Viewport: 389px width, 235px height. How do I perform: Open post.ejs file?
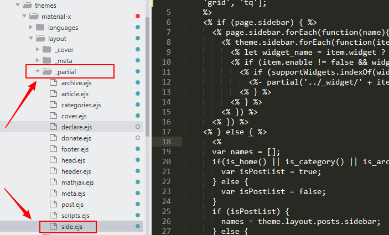coord(72,205)
